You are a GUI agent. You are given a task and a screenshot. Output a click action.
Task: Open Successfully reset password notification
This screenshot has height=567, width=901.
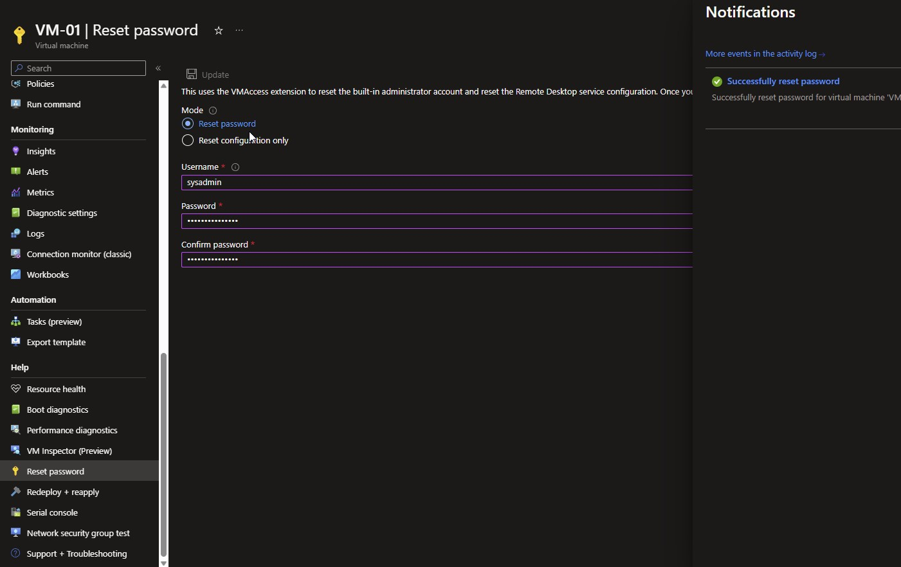point(783,82)
